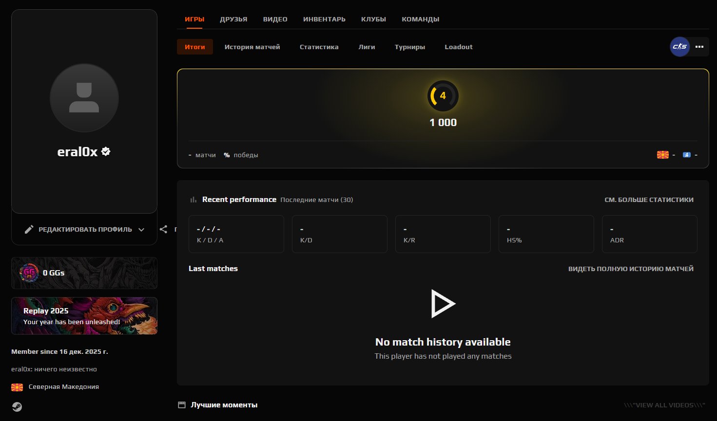This screenshot has height=421, width=717.
Task: Switch to the История матчей tab
Action: point(252,47)
